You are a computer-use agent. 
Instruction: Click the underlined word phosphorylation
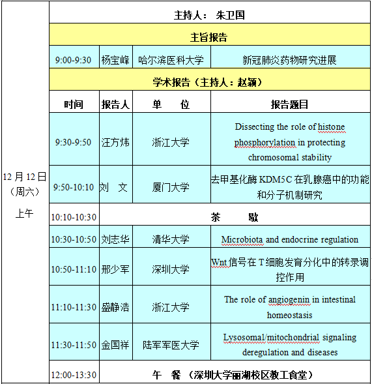(265, 143)
